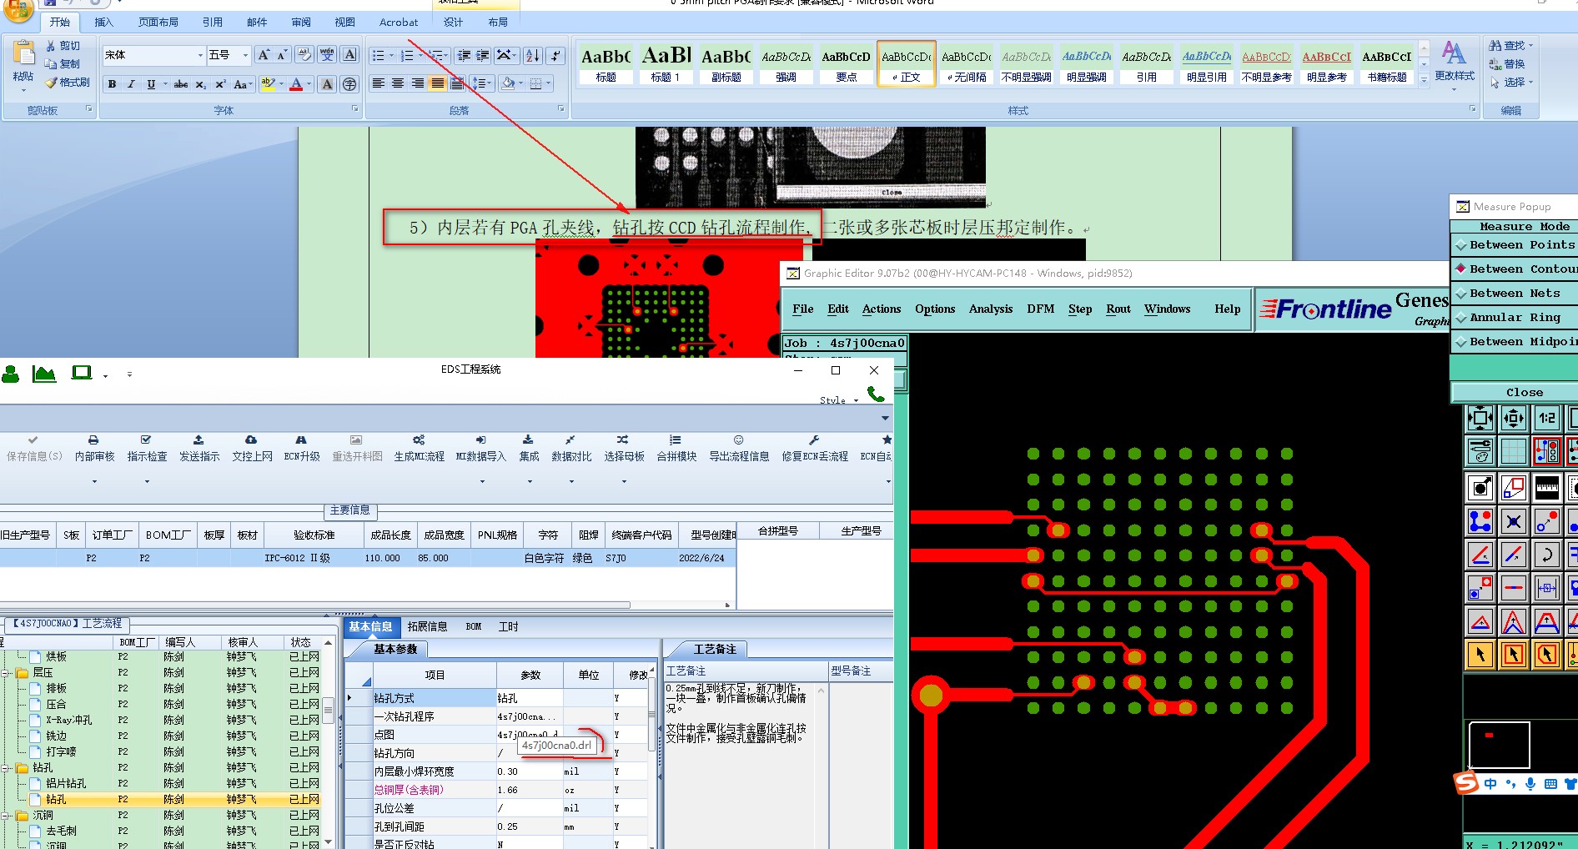
Task: Click the 发送指示 upload icon in EDS
Action: click(x=199, y=440)
